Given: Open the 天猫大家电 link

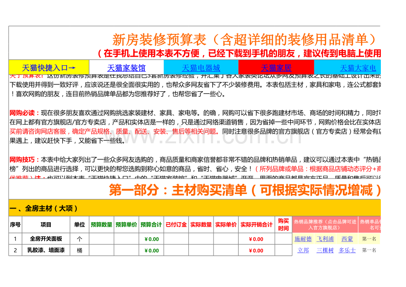Looking at the screenshot, I should [x=358, y=68].
